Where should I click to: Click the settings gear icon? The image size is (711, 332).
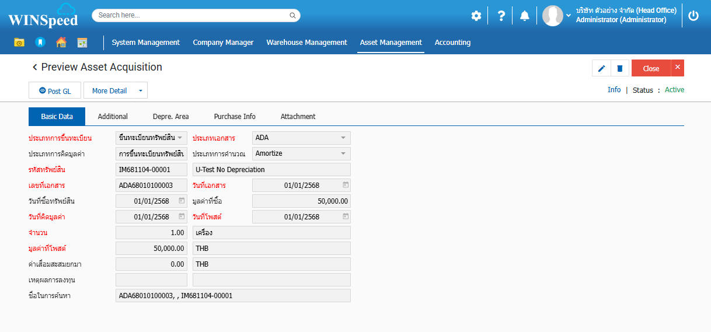[x=476, y=16]
